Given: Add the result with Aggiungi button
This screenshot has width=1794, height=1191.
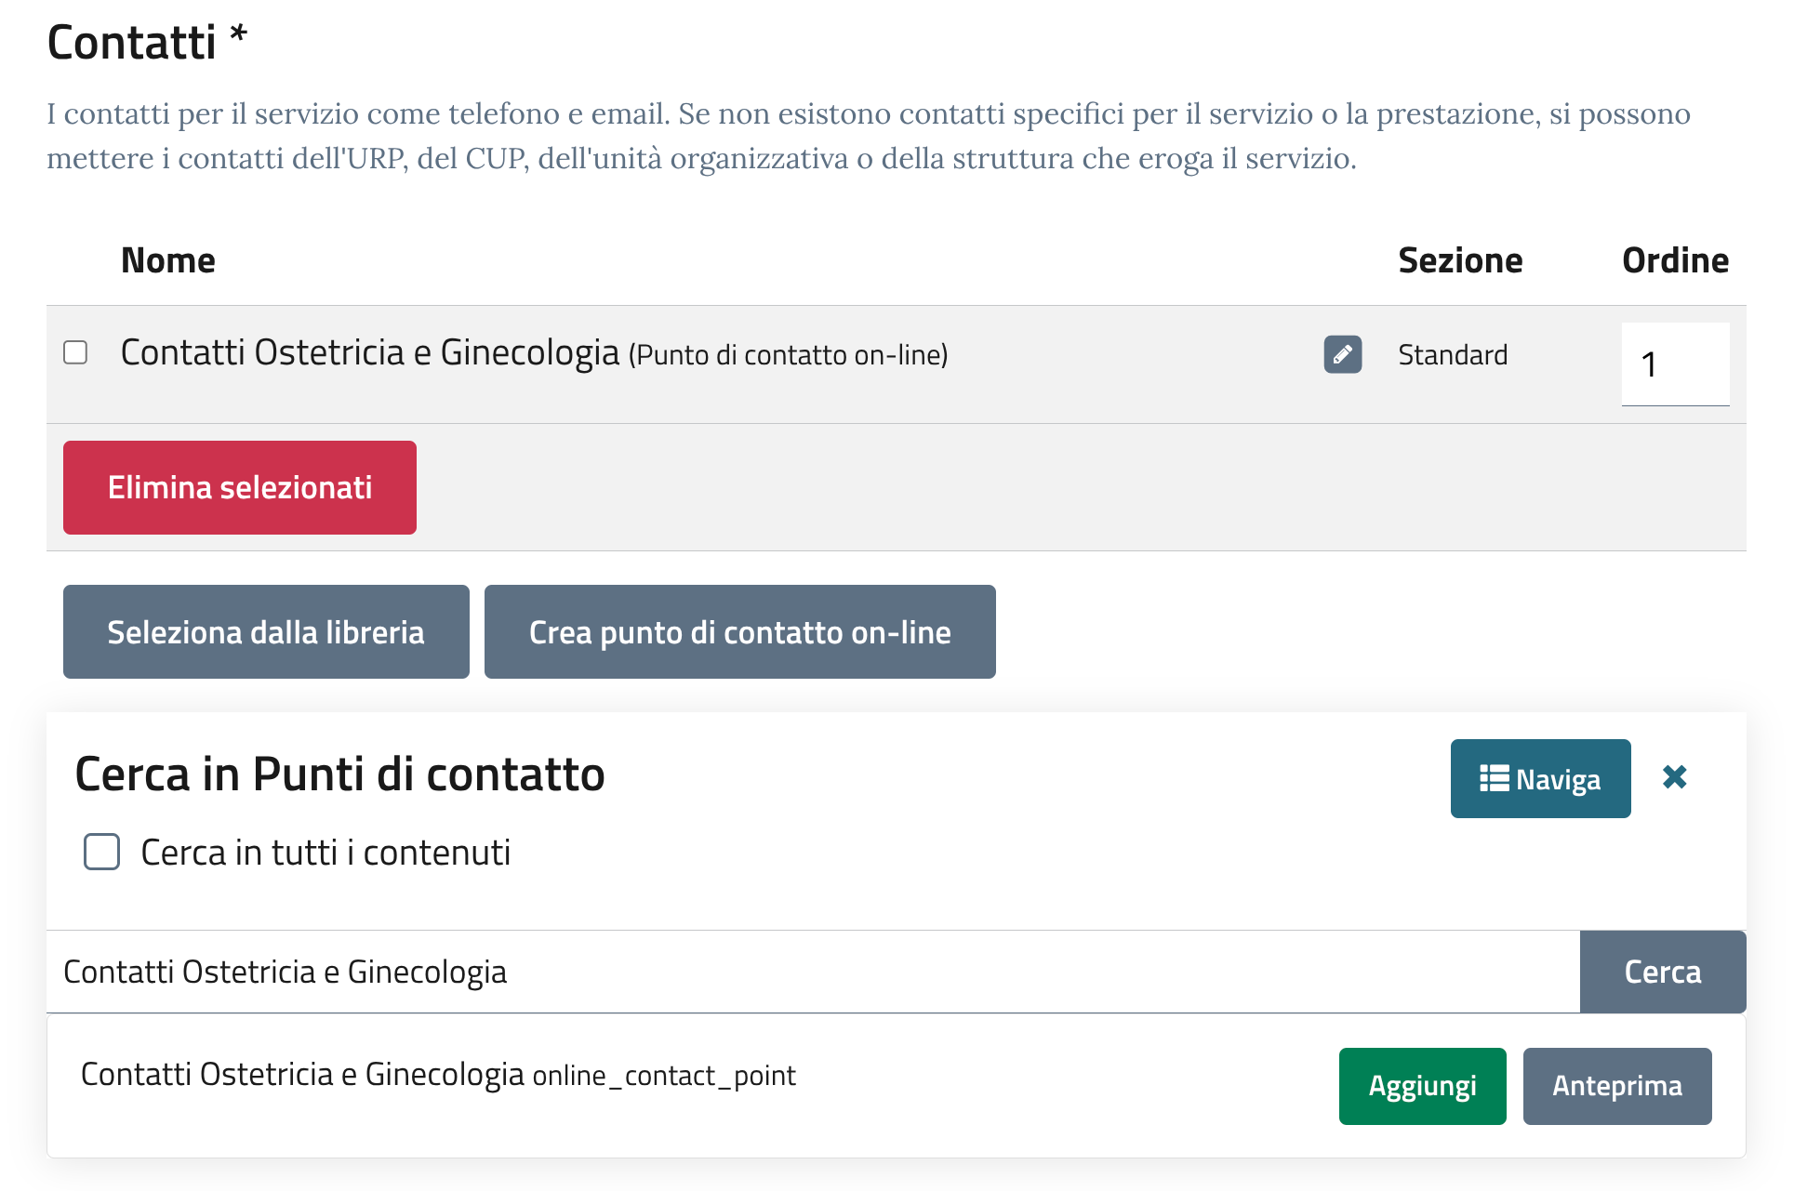Looking at the screenshot, I should coord(1422,1086).
